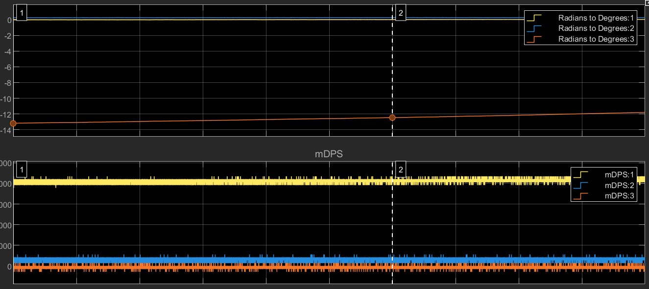Click the mDPS title above the lower plot
649x289 pixels.
[x=330, y=153]
